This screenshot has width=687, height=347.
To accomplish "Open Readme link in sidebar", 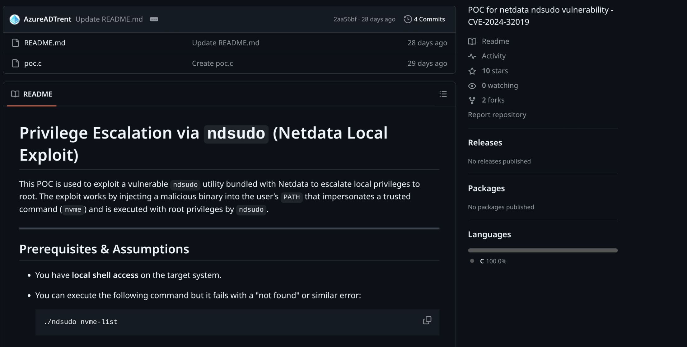I will (x=495, y=41).
